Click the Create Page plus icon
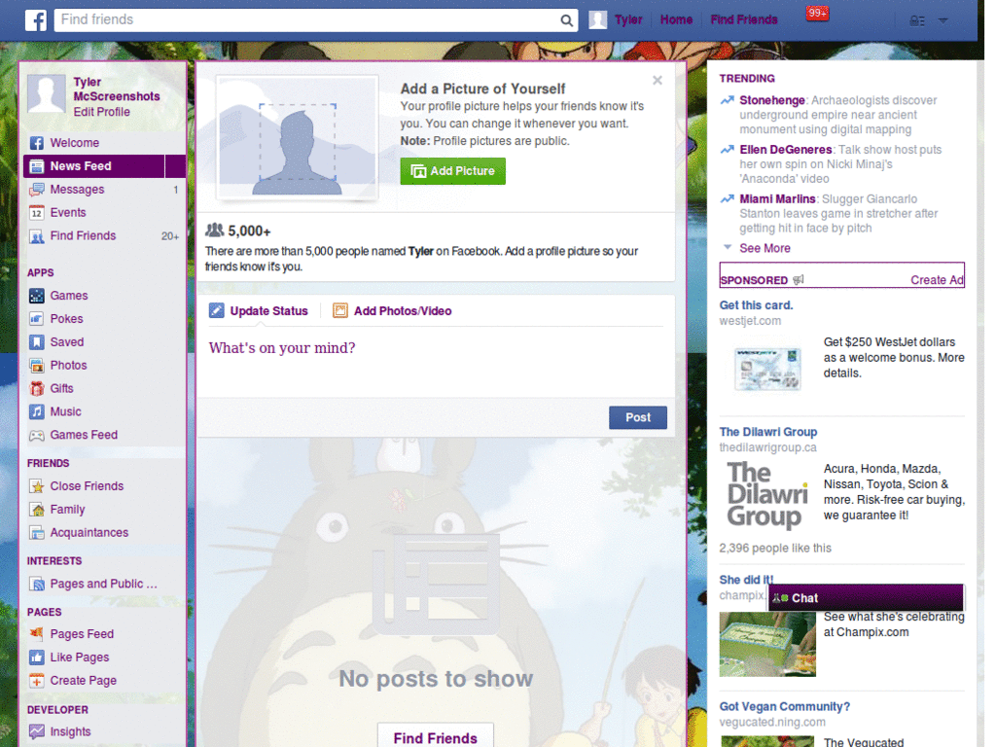996x747 pixels. click(x=37, y=681)
